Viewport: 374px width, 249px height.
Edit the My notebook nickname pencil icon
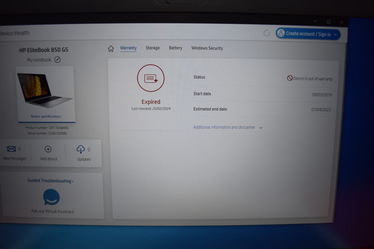coord(57,59)
